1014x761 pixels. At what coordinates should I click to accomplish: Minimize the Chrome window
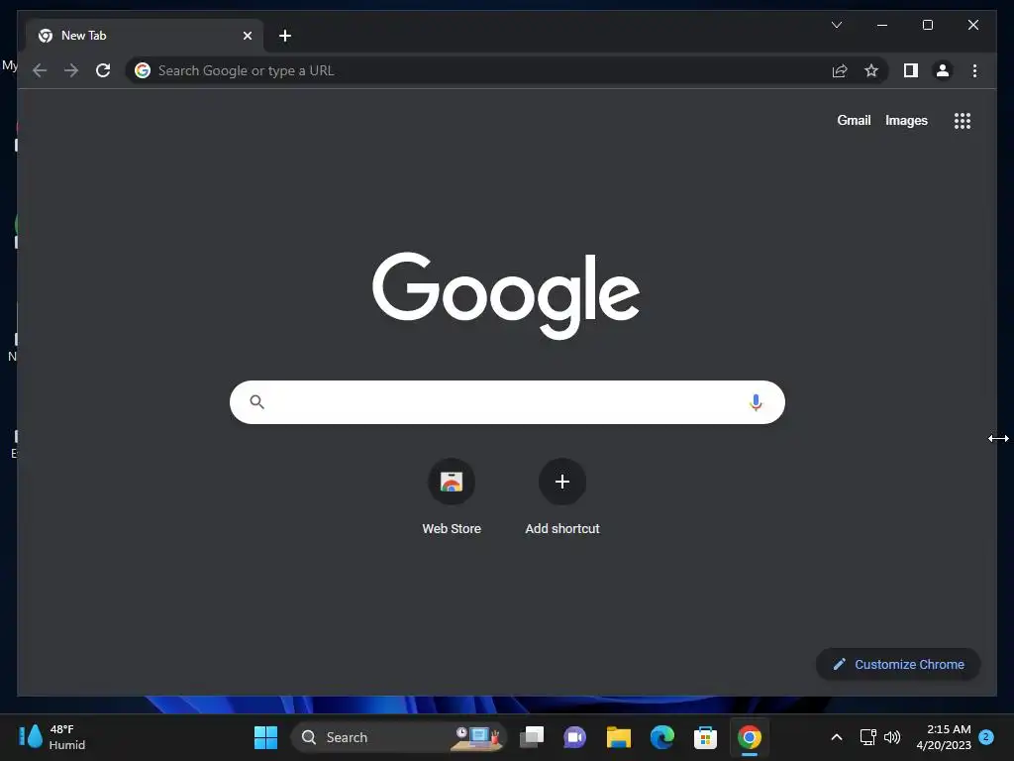pos(881,25)
